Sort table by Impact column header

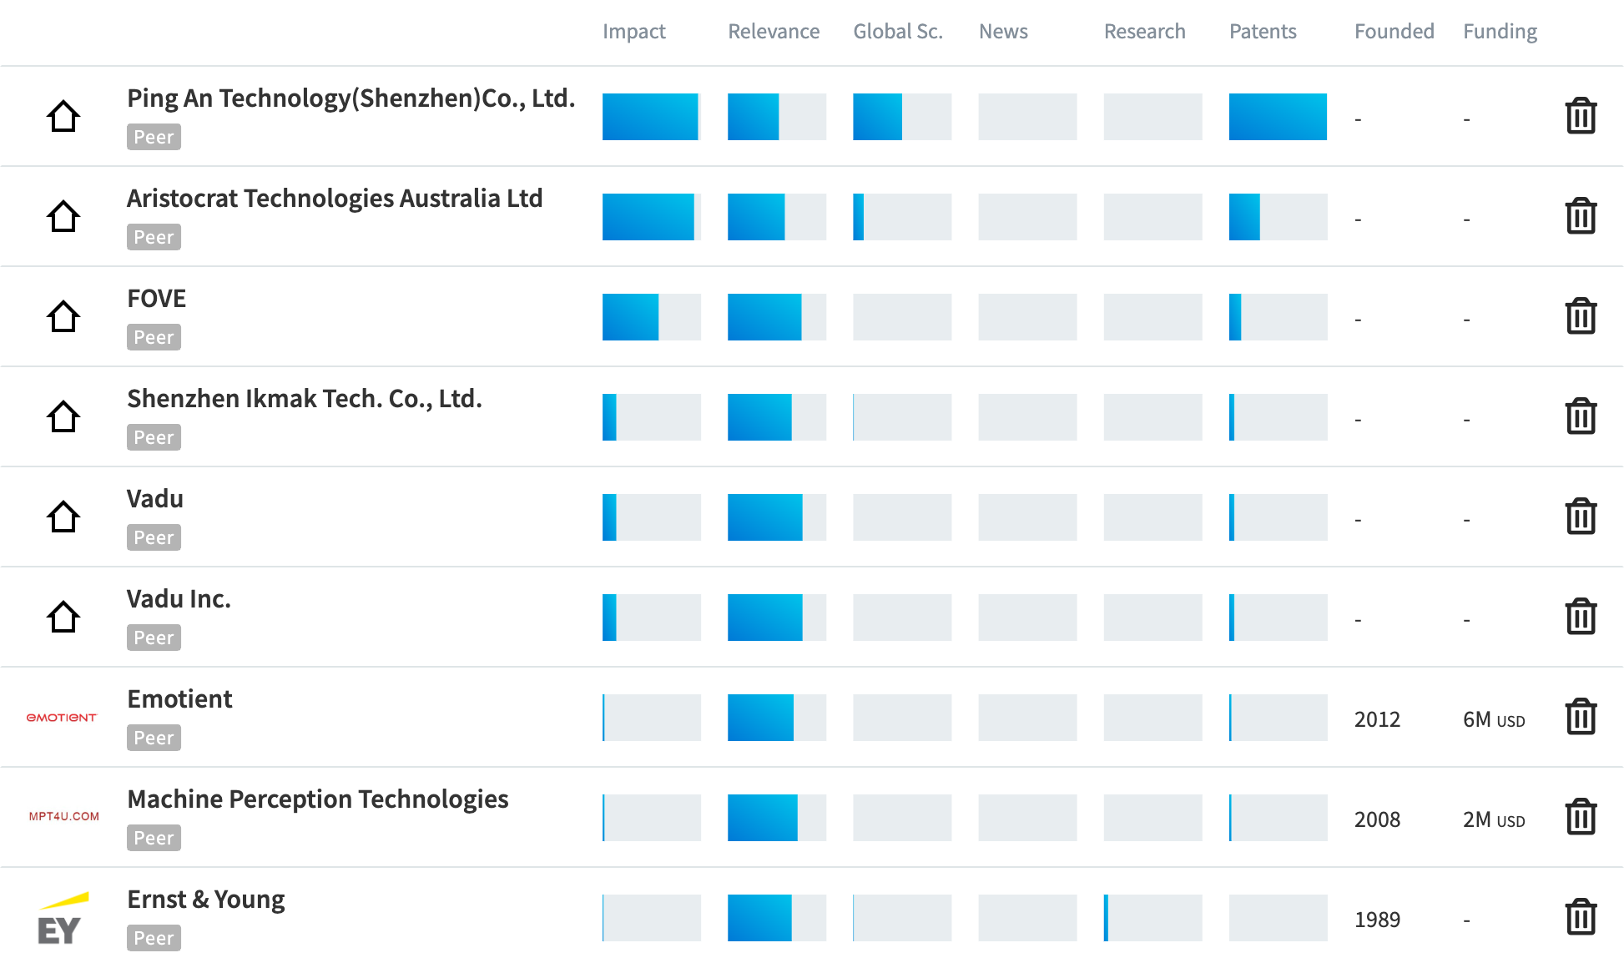(633, 32)
